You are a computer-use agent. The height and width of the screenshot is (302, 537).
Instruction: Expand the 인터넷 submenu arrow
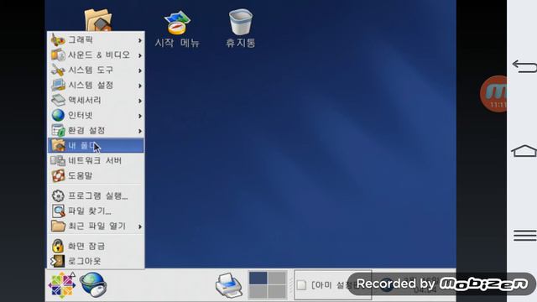click(140, 116)
